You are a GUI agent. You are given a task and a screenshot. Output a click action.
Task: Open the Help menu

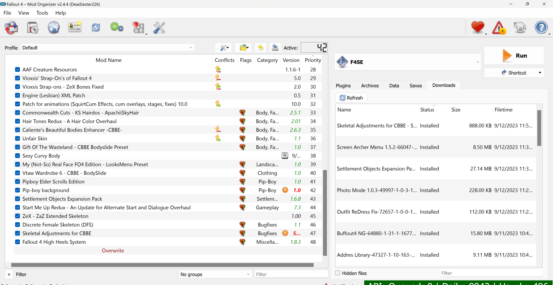click(x=60, y=13)
